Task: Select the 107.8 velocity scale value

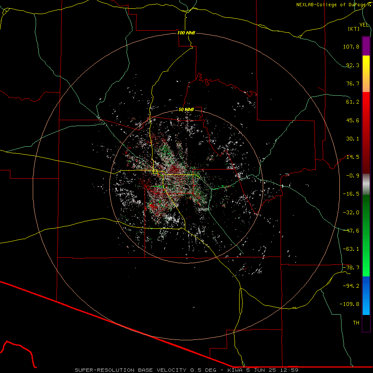Action: [351, 46]
